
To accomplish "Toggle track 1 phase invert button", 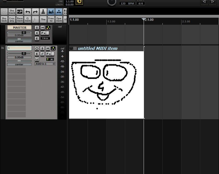I will 42,54.
